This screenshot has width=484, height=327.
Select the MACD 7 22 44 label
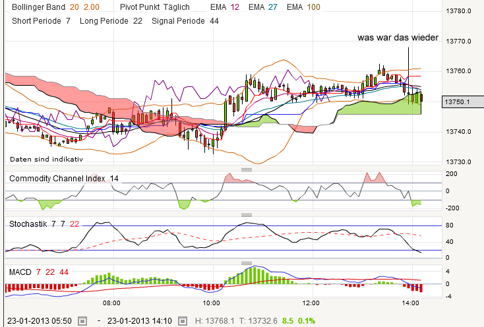(39, 272)
